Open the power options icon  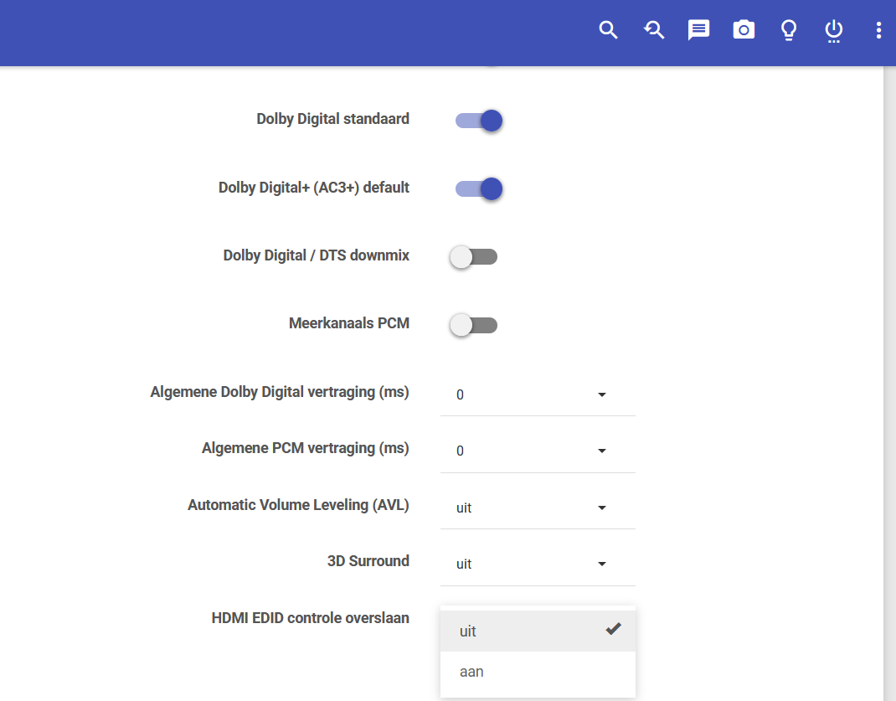[834, 31]
